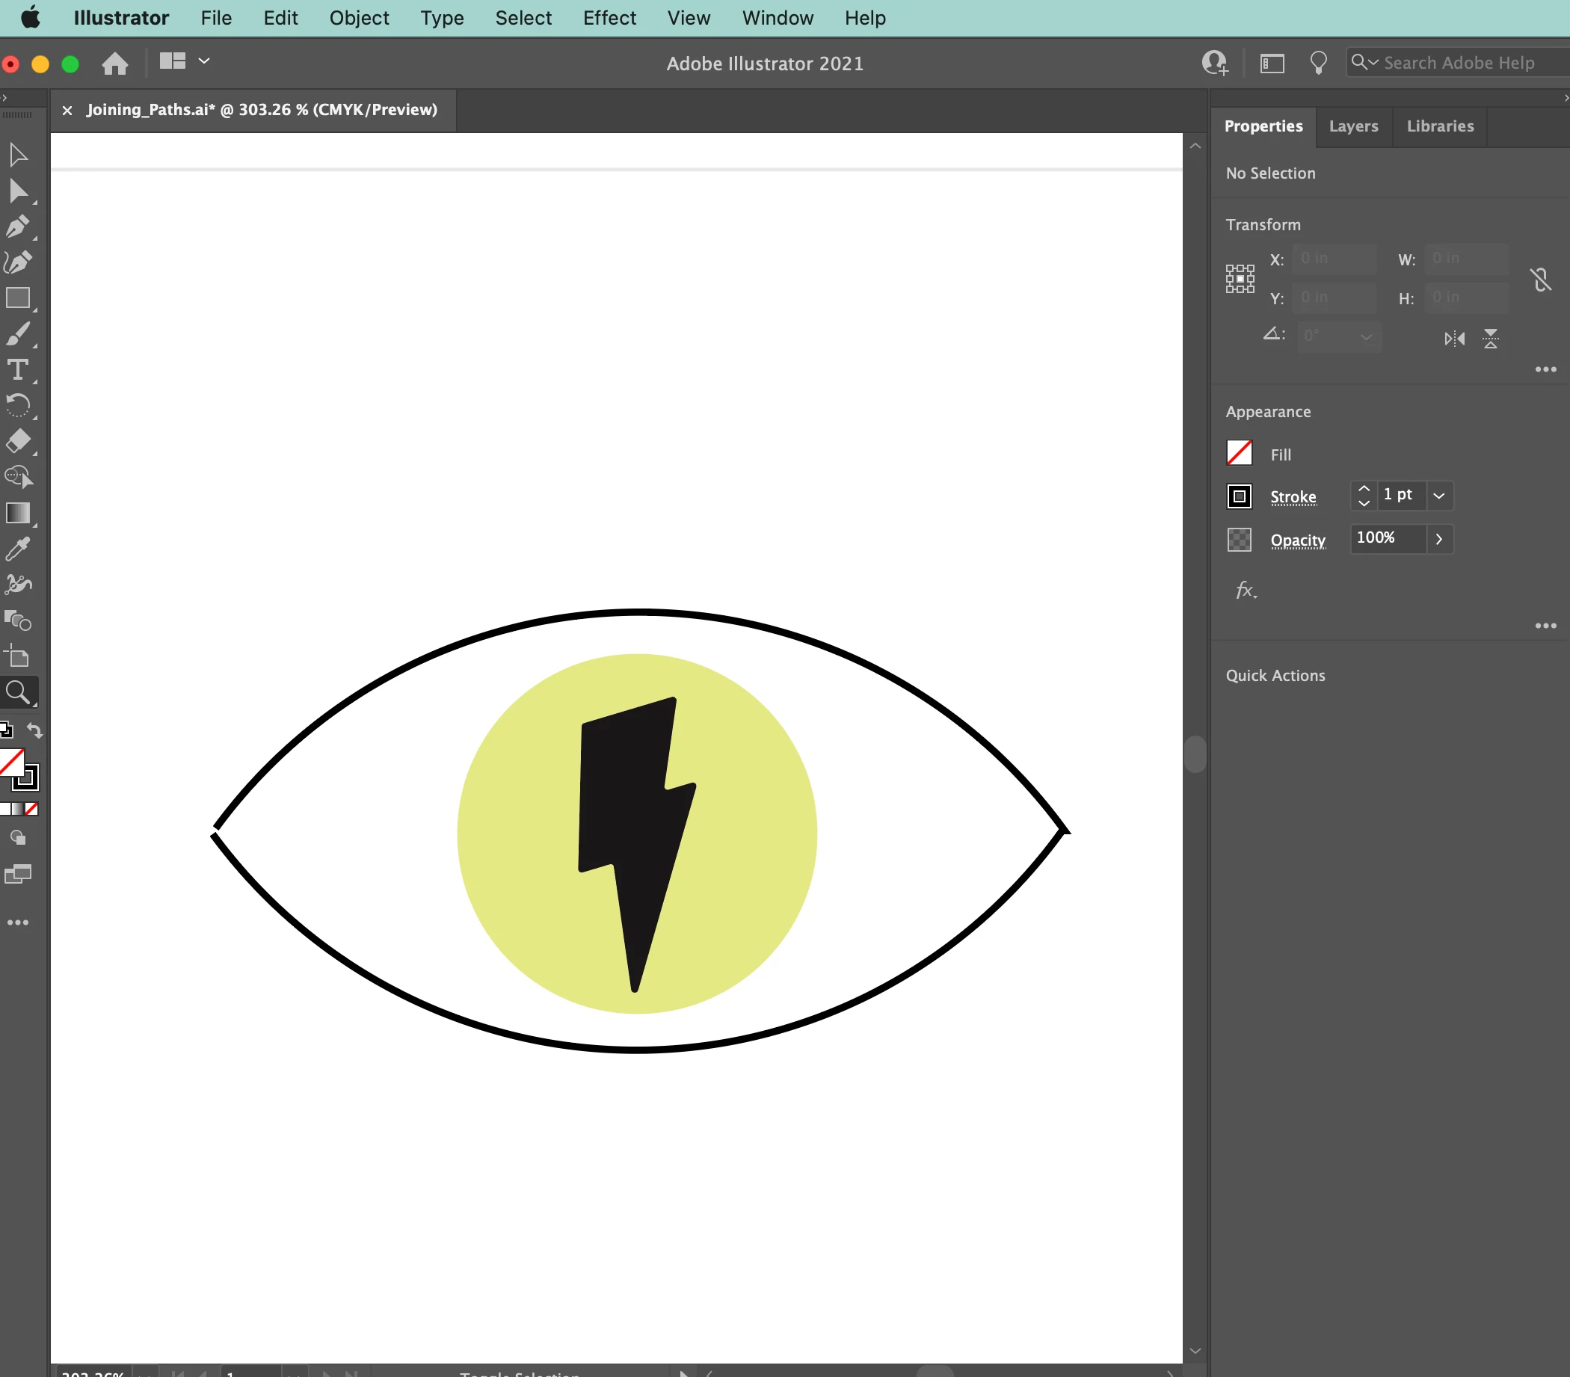Swap fill and stroke colors

point(34,730)
